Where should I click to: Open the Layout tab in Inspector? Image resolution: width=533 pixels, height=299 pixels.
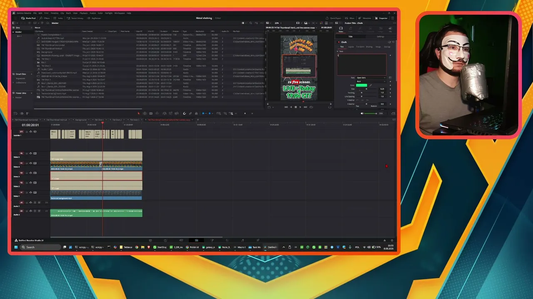coord(351,47)
